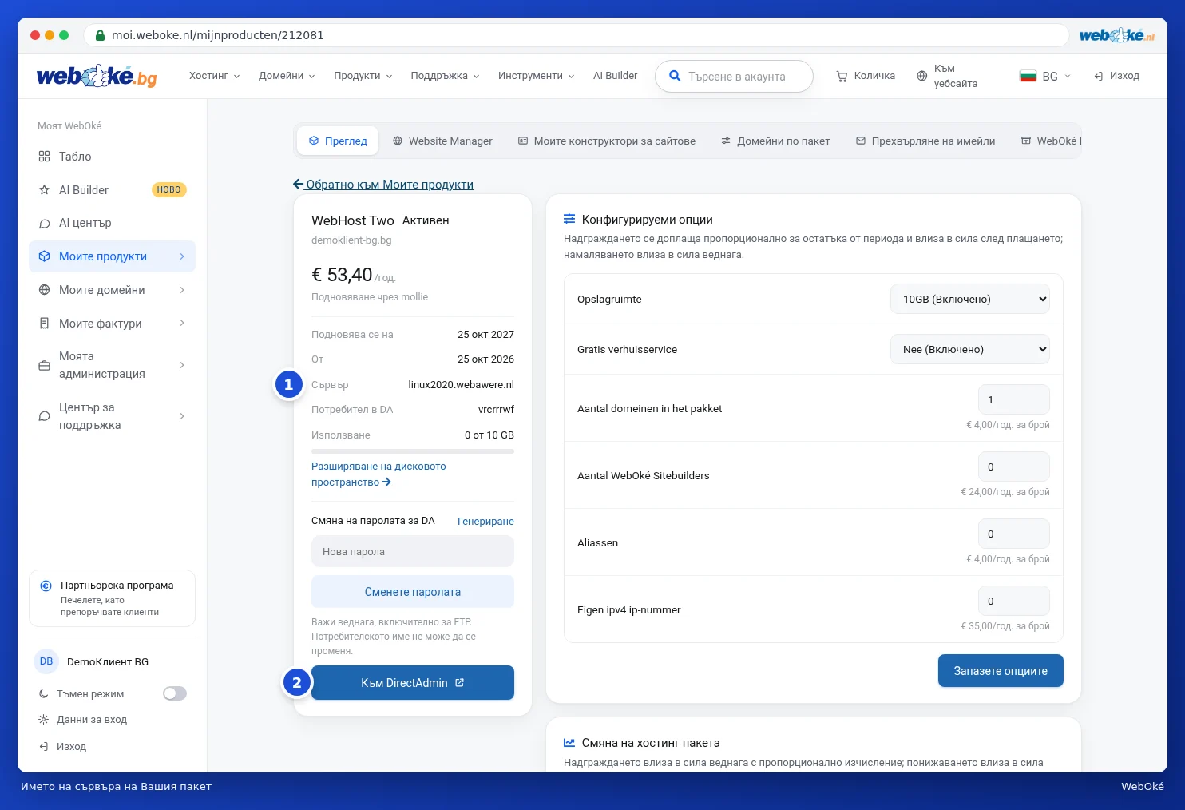
Task: Click the DB user avatar
Action: click(46, 661)
